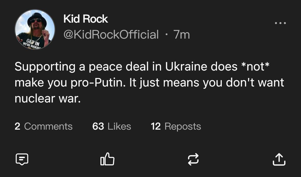This screenshot has width=301, height=177.
Task: Share the post via upload icon
Action: [x=279, y=159]
